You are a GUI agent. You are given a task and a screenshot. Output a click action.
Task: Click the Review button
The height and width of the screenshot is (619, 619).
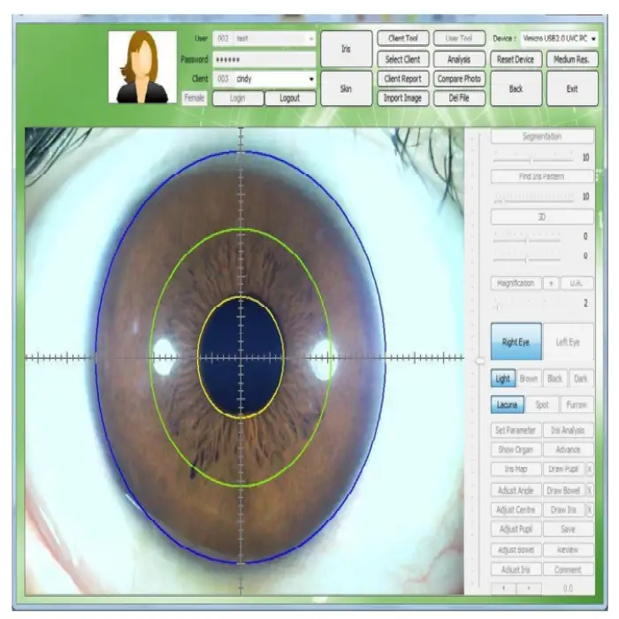click(x=568, y=549)
